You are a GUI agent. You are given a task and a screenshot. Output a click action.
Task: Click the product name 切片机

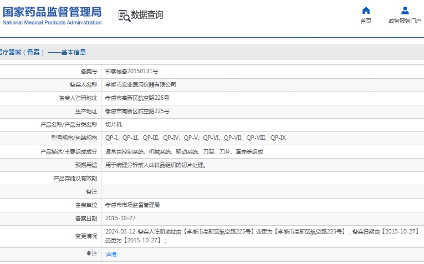pyautogui.click(x=114, y=124)
